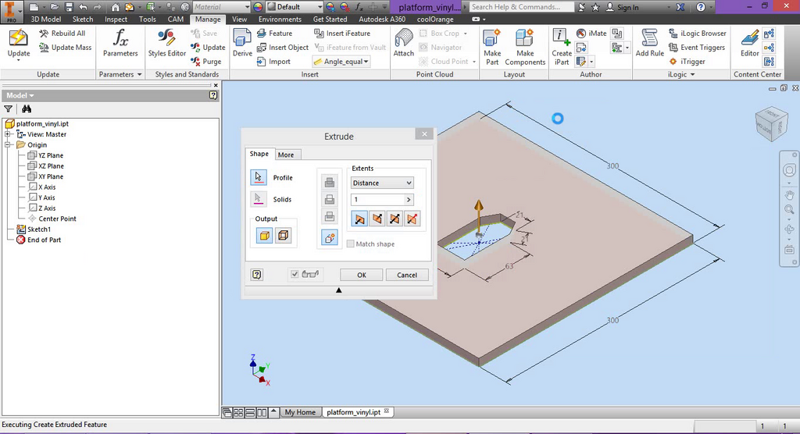Image resolution: width=800 pixels, height=434 pixels.
Task: Open the Distance extents dropdown
Action: point(381,183)
